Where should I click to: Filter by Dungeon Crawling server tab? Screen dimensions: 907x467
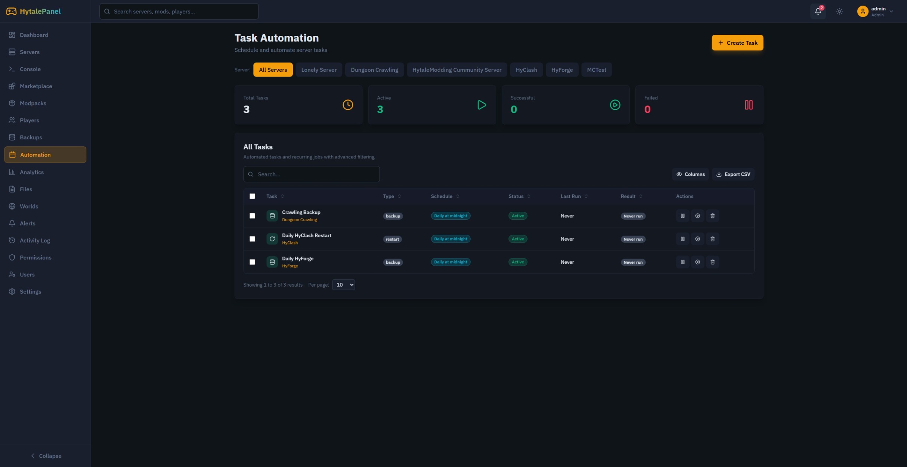click(x=374, y=70)
